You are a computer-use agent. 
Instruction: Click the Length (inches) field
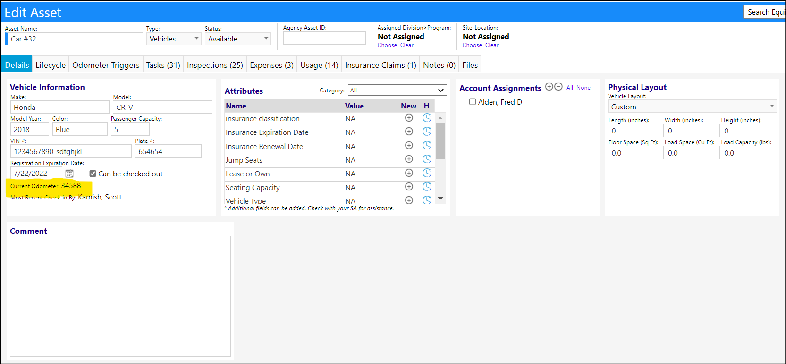[636, 131]
